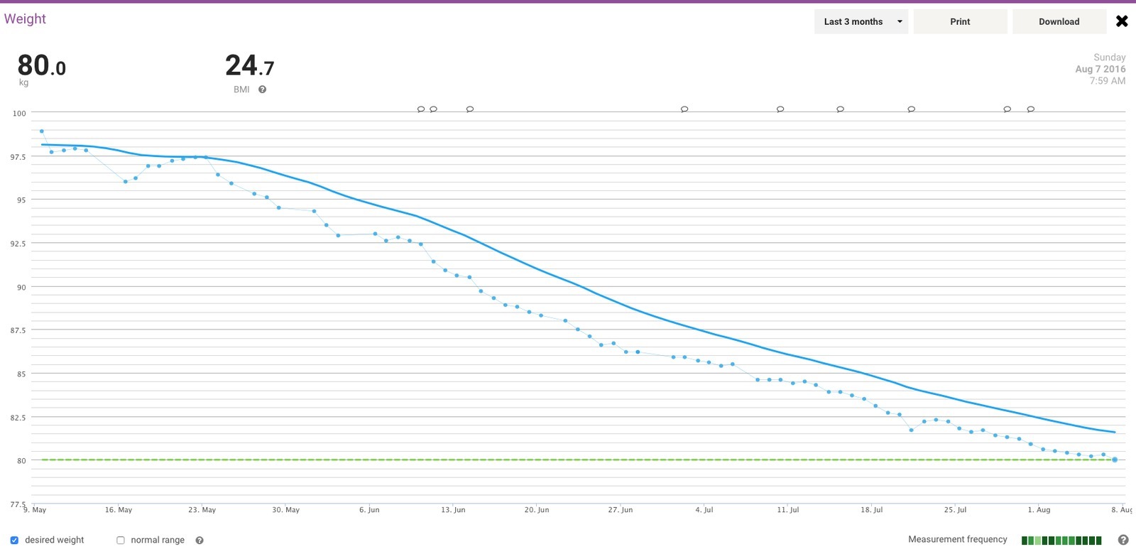This screenshot has height=554, width=1136.
Task: Uncheck the desired weight checkbox
Action: (x=14, y=541)
